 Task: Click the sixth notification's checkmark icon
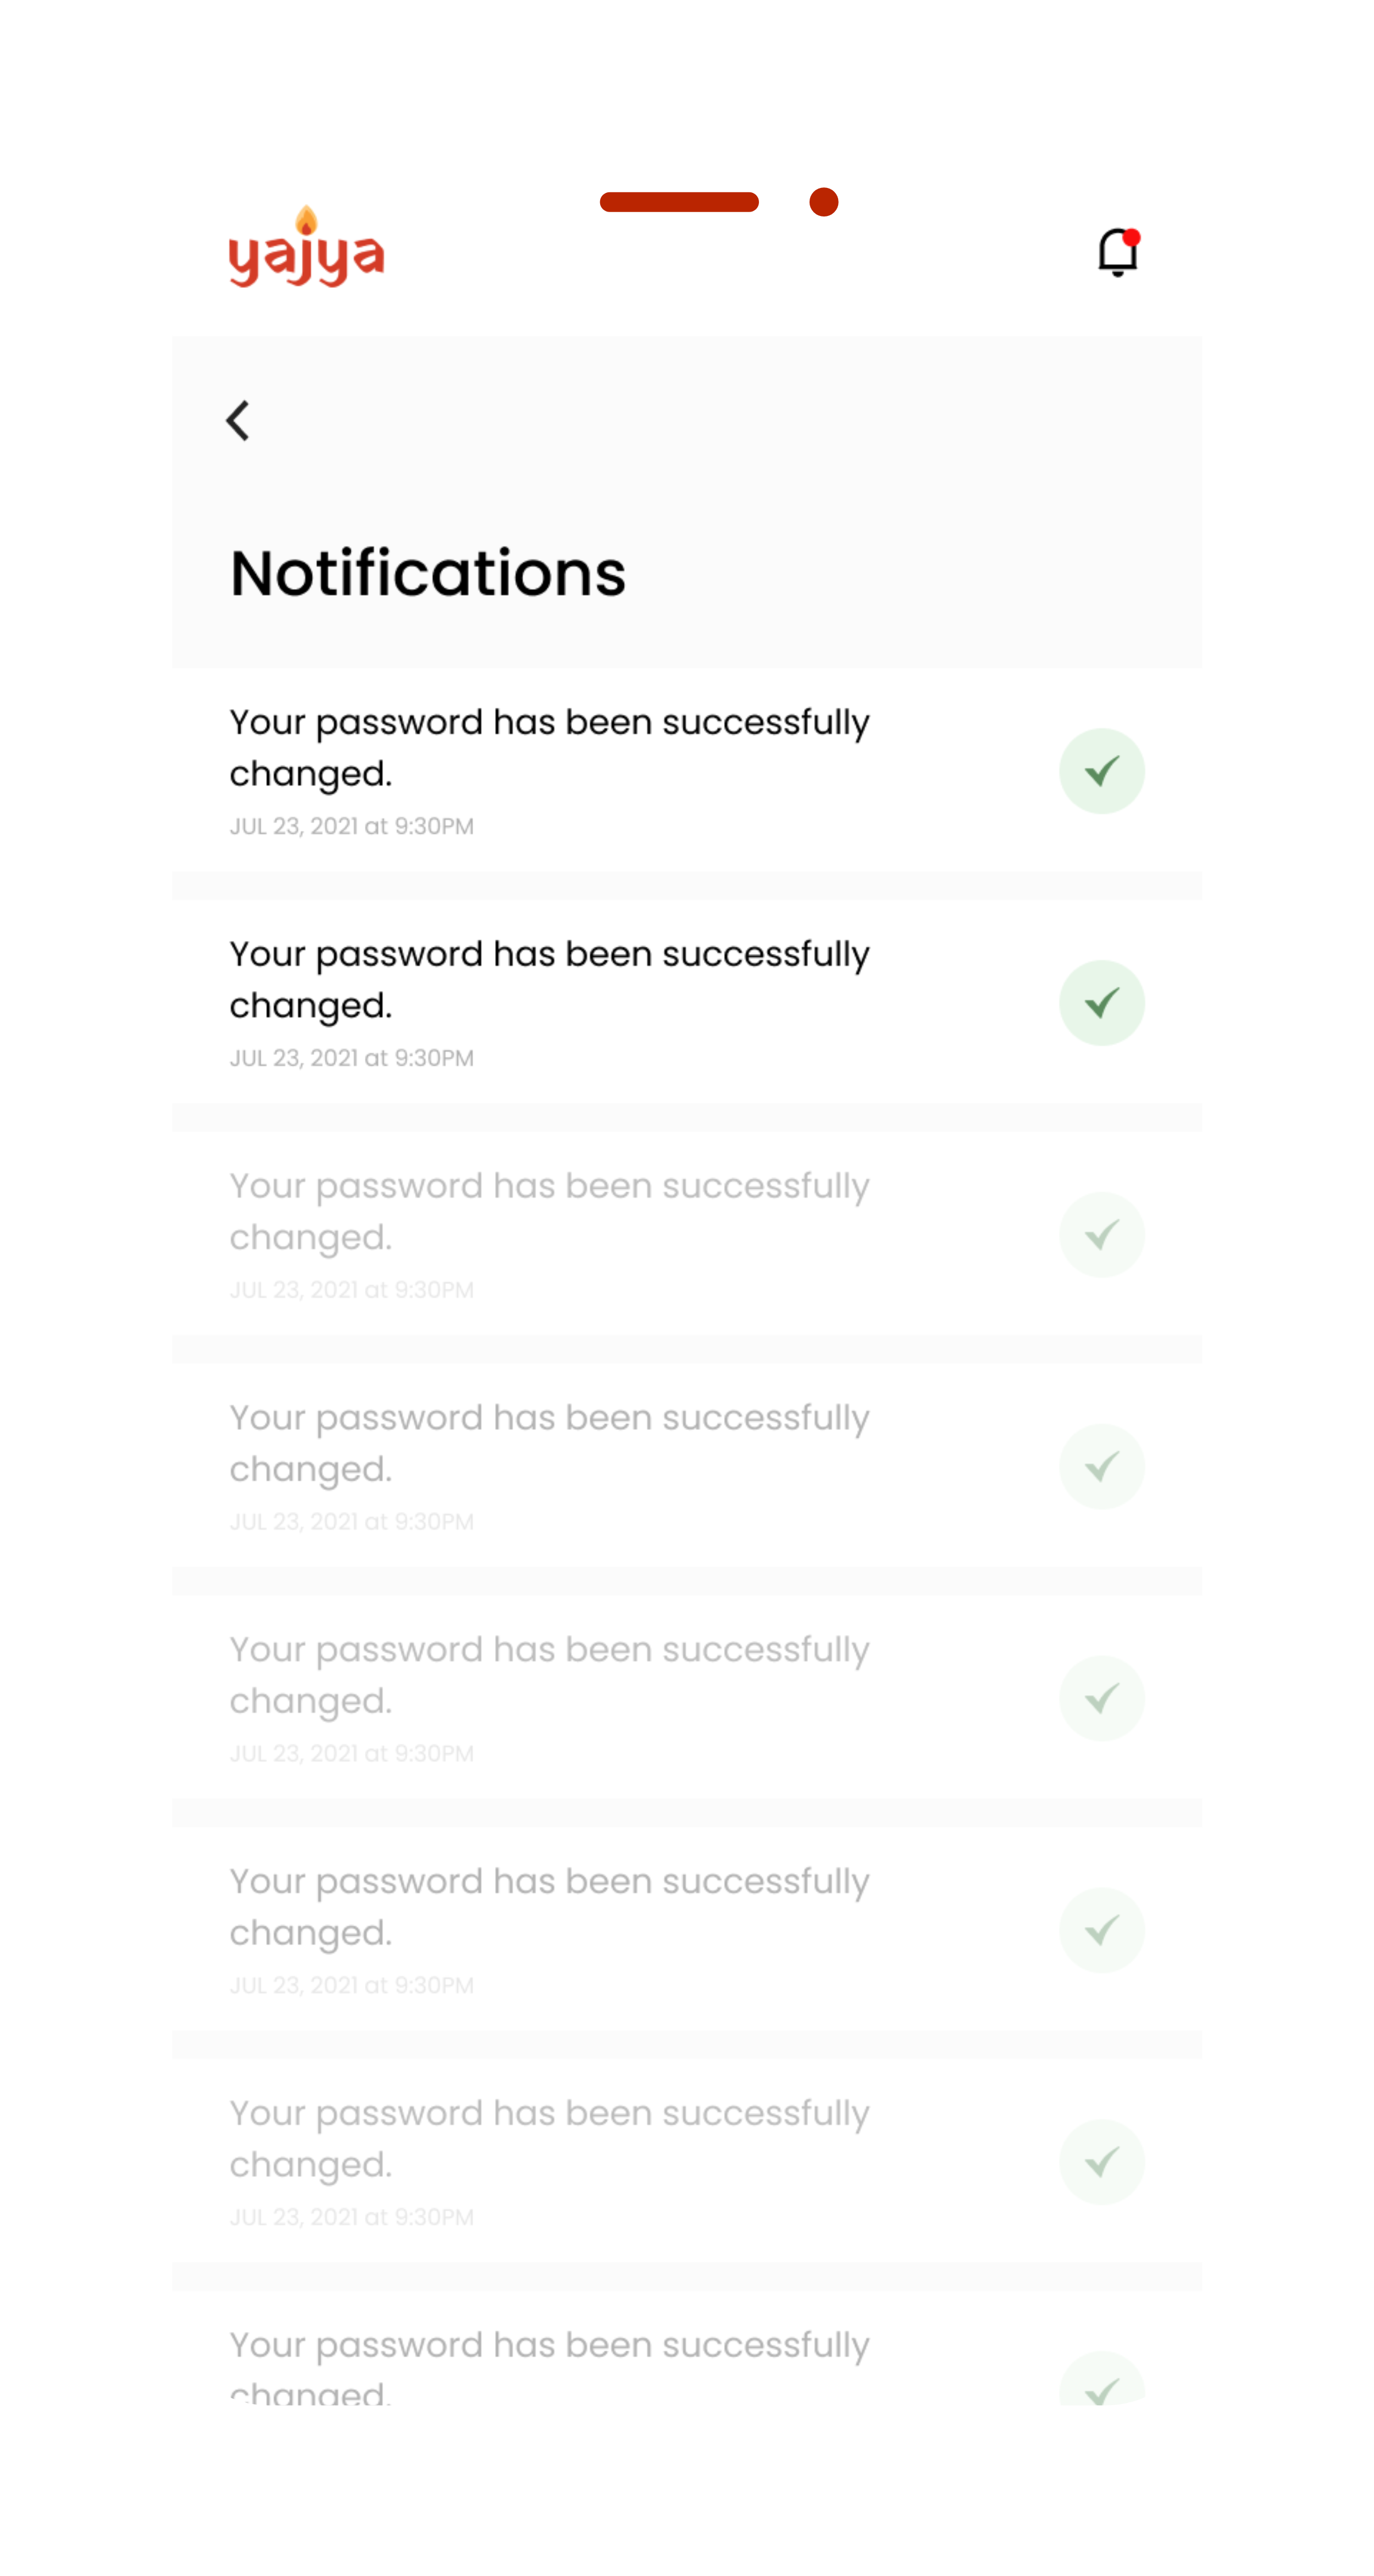1101,1930
